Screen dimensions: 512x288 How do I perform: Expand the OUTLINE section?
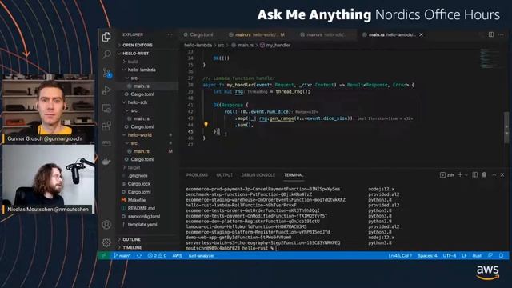point(131,239)
